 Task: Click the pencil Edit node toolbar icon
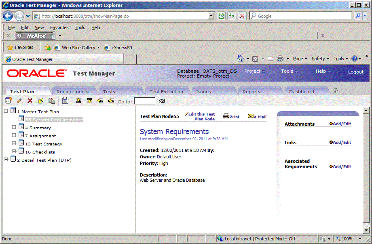click(19, 101)
